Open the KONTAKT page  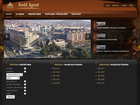(x=76, y=14)
